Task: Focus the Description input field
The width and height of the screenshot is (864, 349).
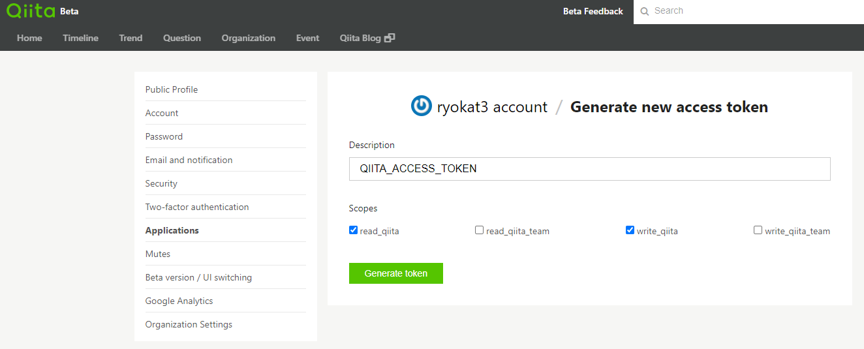Action: [590, 168]
